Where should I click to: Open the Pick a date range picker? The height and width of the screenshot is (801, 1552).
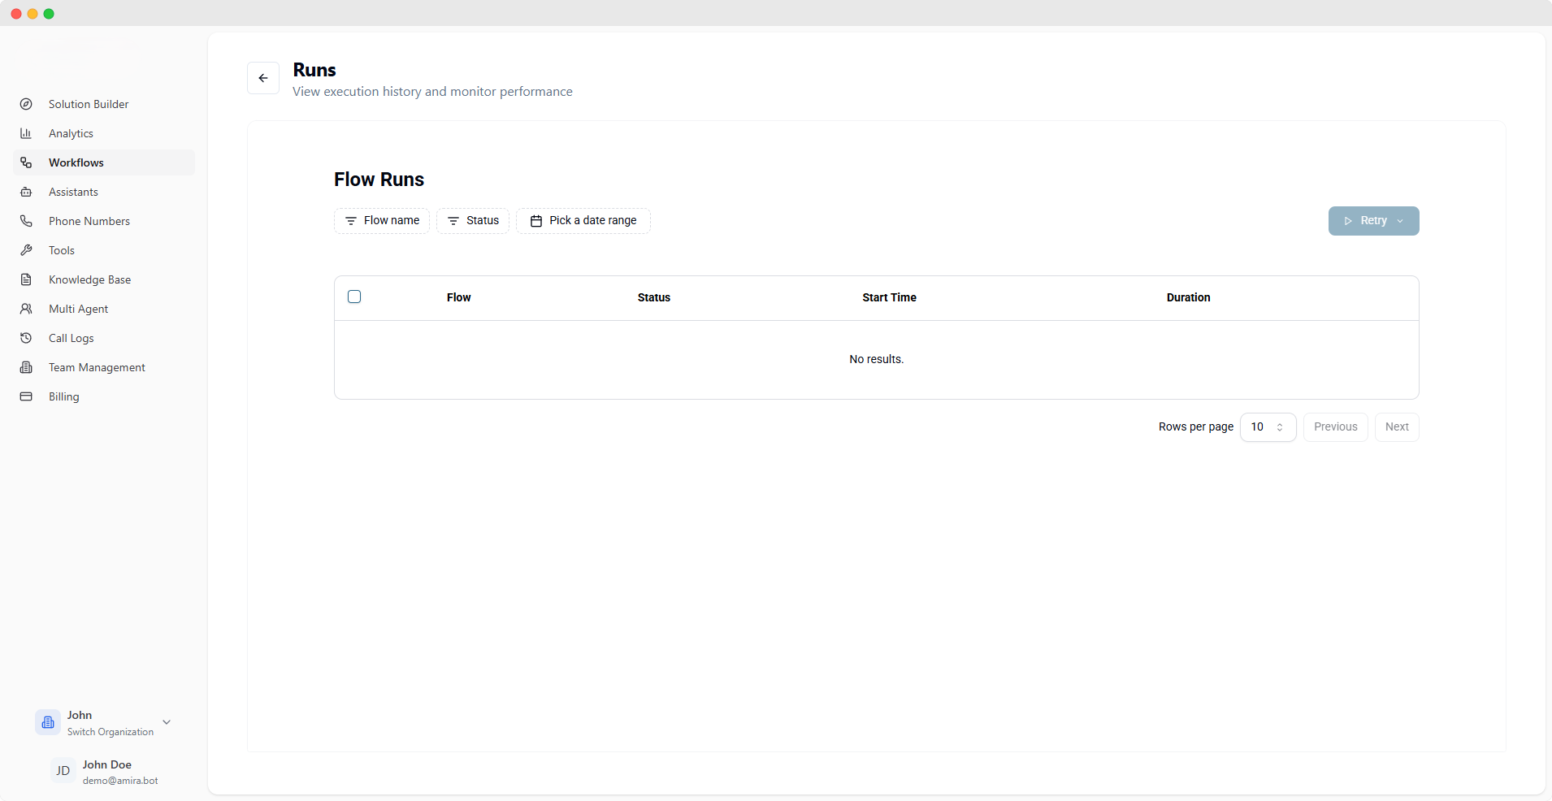pyautogui.click(x=583, y=220)
